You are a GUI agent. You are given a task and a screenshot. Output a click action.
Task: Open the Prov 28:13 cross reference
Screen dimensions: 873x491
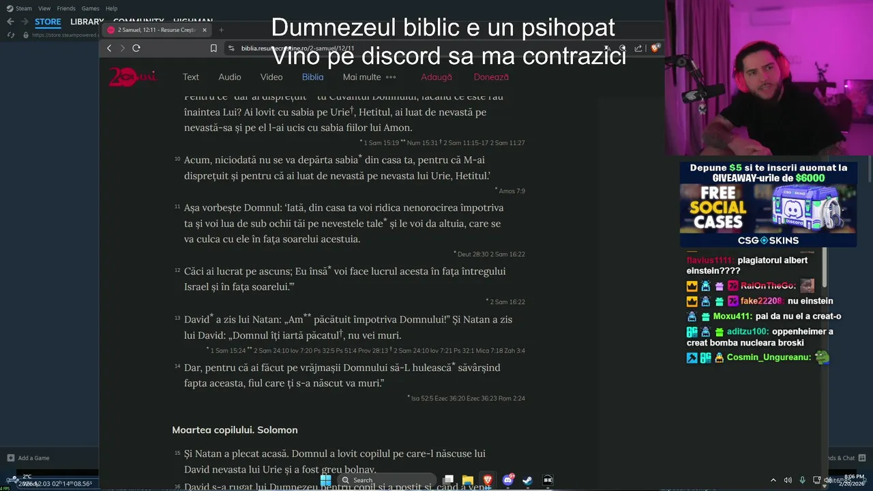pyautogui.click(x=373, y=351)
